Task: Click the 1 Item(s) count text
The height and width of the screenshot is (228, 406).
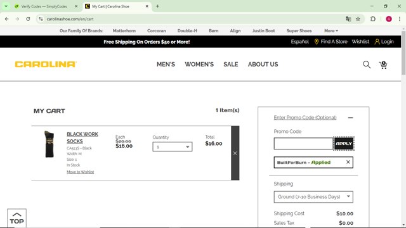Action: pos(227,110)
